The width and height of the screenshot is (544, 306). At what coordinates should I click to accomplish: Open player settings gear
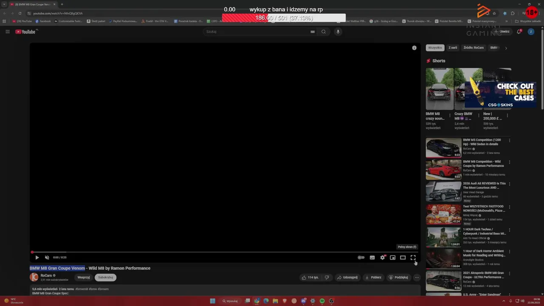tap(382, 258)
